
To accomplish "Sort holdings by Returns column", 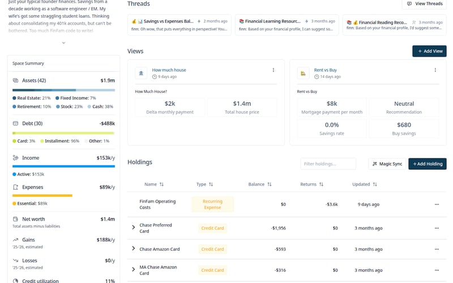I will (312, 185).
